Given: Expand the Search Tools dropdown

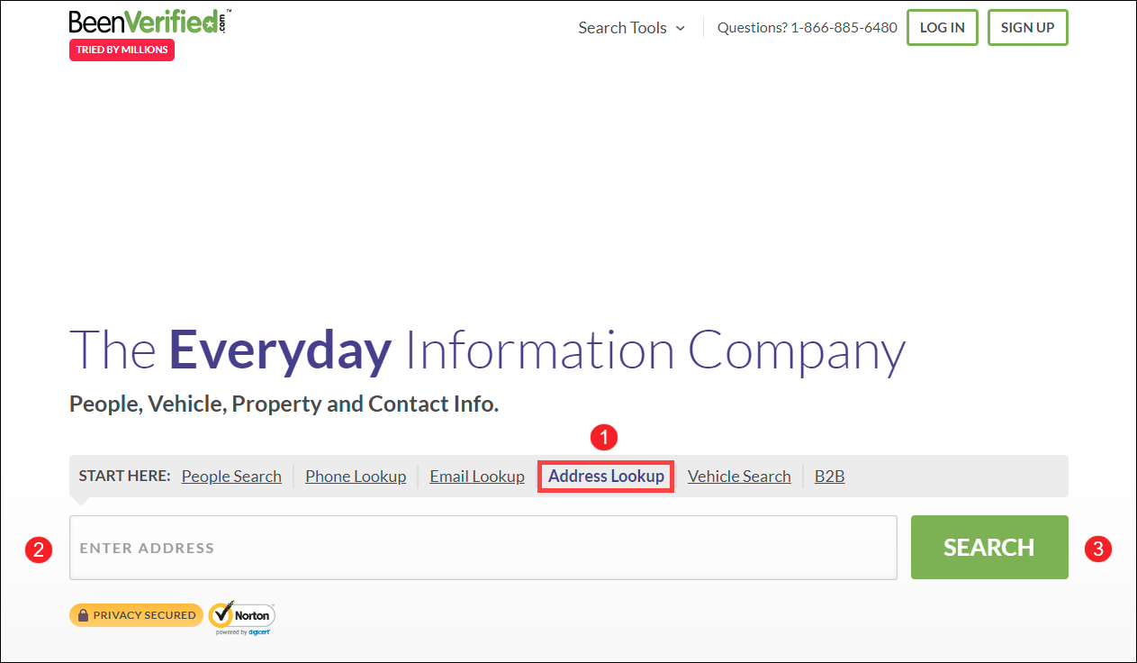Looking at the screenshot, I should tap(631, 28).
